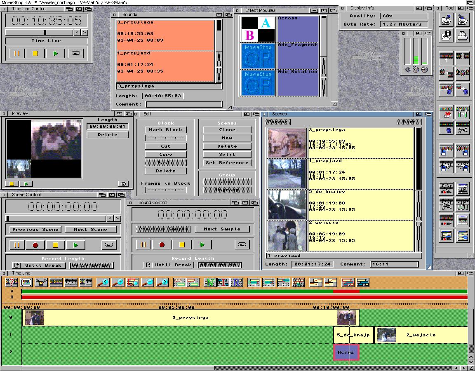This screenshot has height=371, width=475.
Task: Click up arrow of Effect Modules list
Action: coord(324,66)
